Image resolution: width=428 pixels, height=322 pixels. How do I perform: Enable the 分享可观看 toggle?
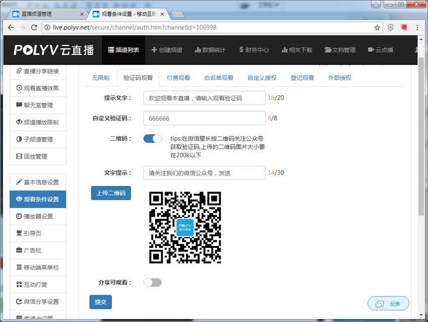pyautogui.click(x=153, y=282)
